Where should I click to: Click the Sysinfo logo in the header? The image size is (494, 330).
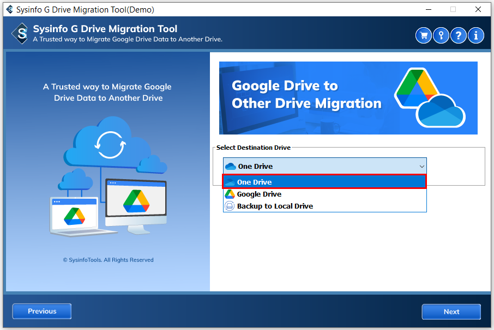click(x=20, y=34)
